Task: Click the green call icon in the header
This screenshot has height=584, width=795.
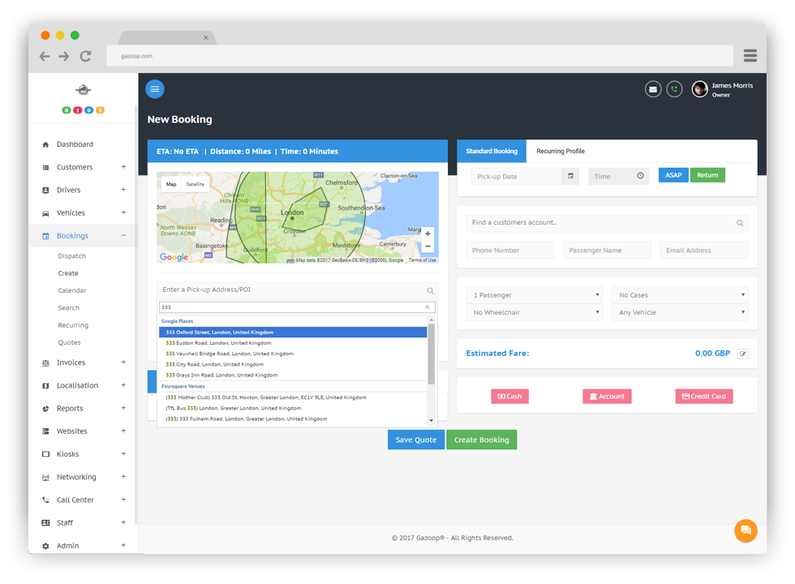Action: tap(674, 88)
